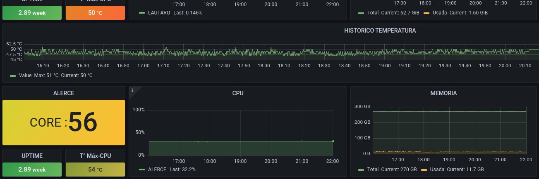This screenshot has width=539, height=179.
Task: Click the 300 GB axis label in MEMORIA
Action: 362,107
